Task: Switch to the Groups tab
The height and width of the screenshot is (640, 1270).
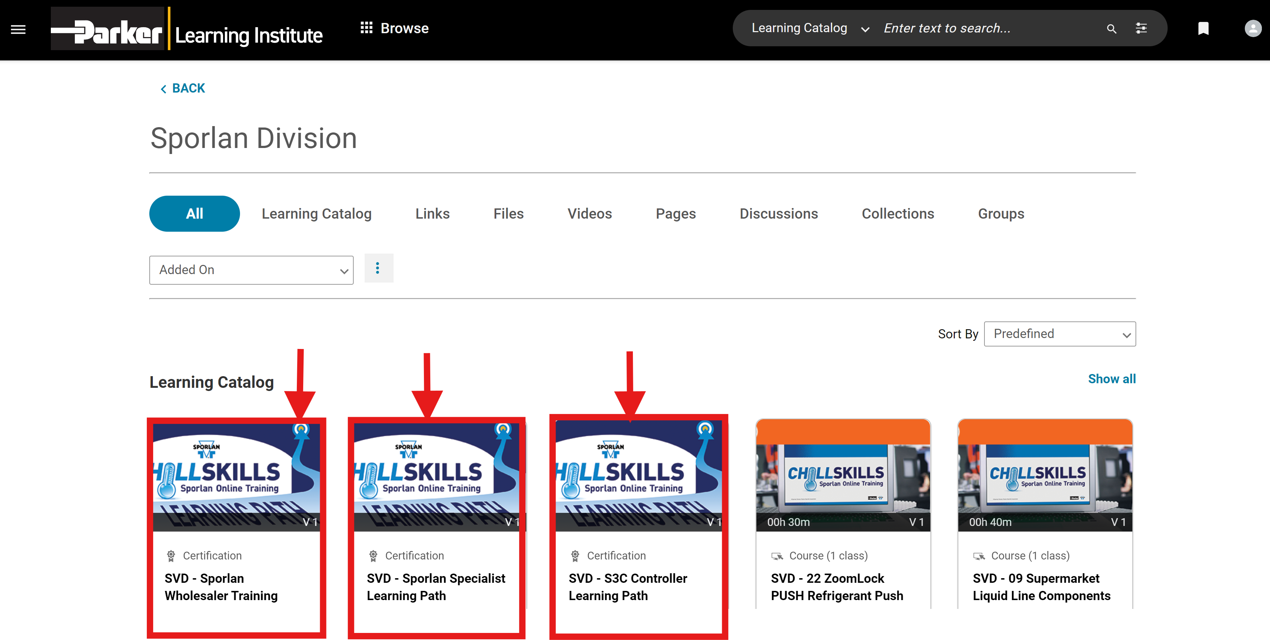Action: tap(1001, 214)
